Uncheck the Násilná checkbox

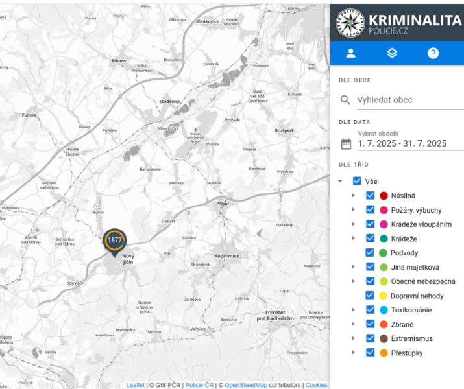370,195
